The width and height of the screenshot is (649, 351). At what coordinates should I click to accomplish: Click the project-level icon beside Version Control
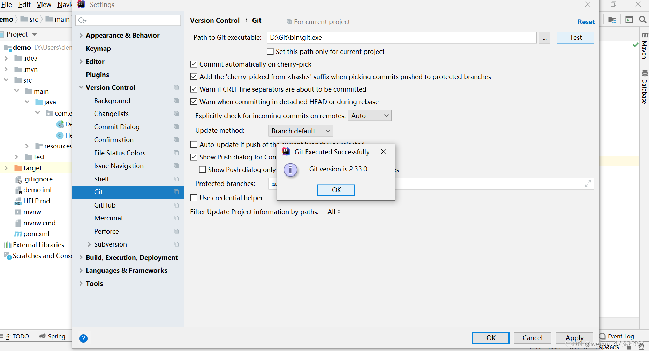(x=176, y=87)
